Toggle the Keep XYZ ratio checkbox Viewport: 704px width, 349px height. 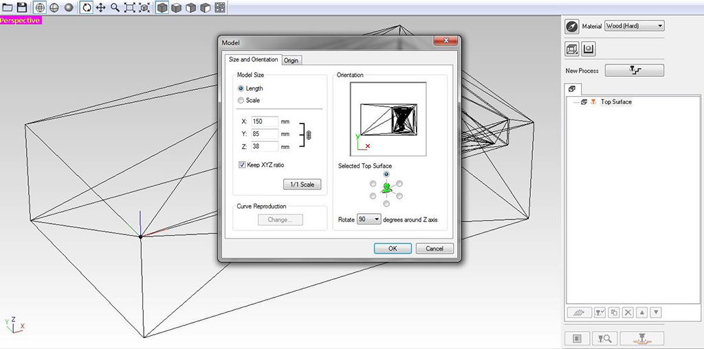coord(242,165)
